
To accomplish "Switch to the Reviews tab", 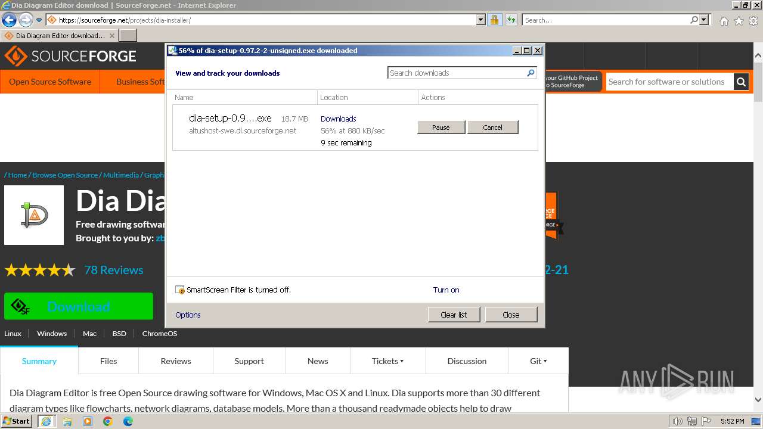I will coord(176,361).
